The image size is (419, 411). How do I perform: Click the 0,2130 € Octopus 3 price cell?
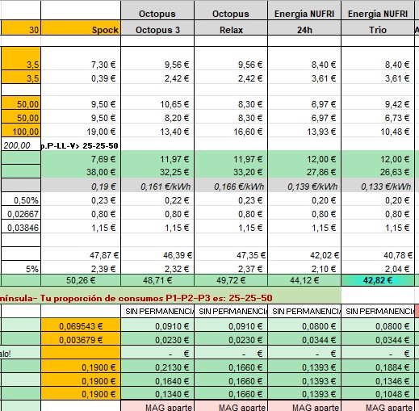pyautogui.click(x=157, y=367)
